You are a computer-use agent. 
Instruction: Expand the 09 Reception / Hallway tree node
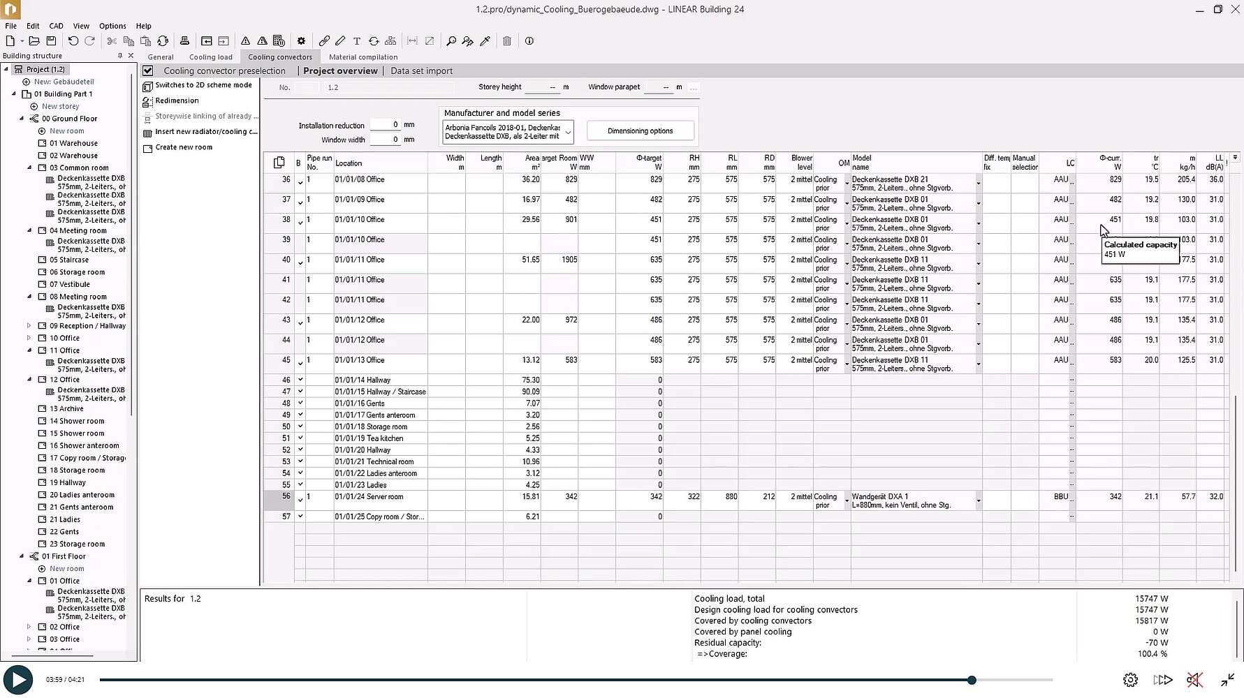point(29,326)
